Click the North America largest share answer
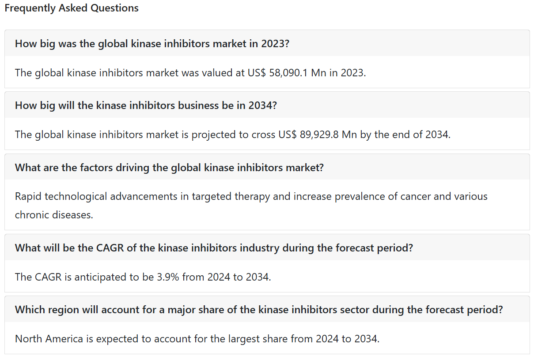The width and height of the screenshot is (534, 356). pos(197,339)
